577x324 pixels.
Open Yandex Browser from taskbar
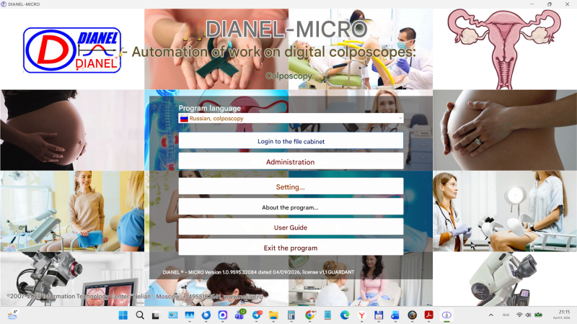pyautogui.click(x=362, y=315)
